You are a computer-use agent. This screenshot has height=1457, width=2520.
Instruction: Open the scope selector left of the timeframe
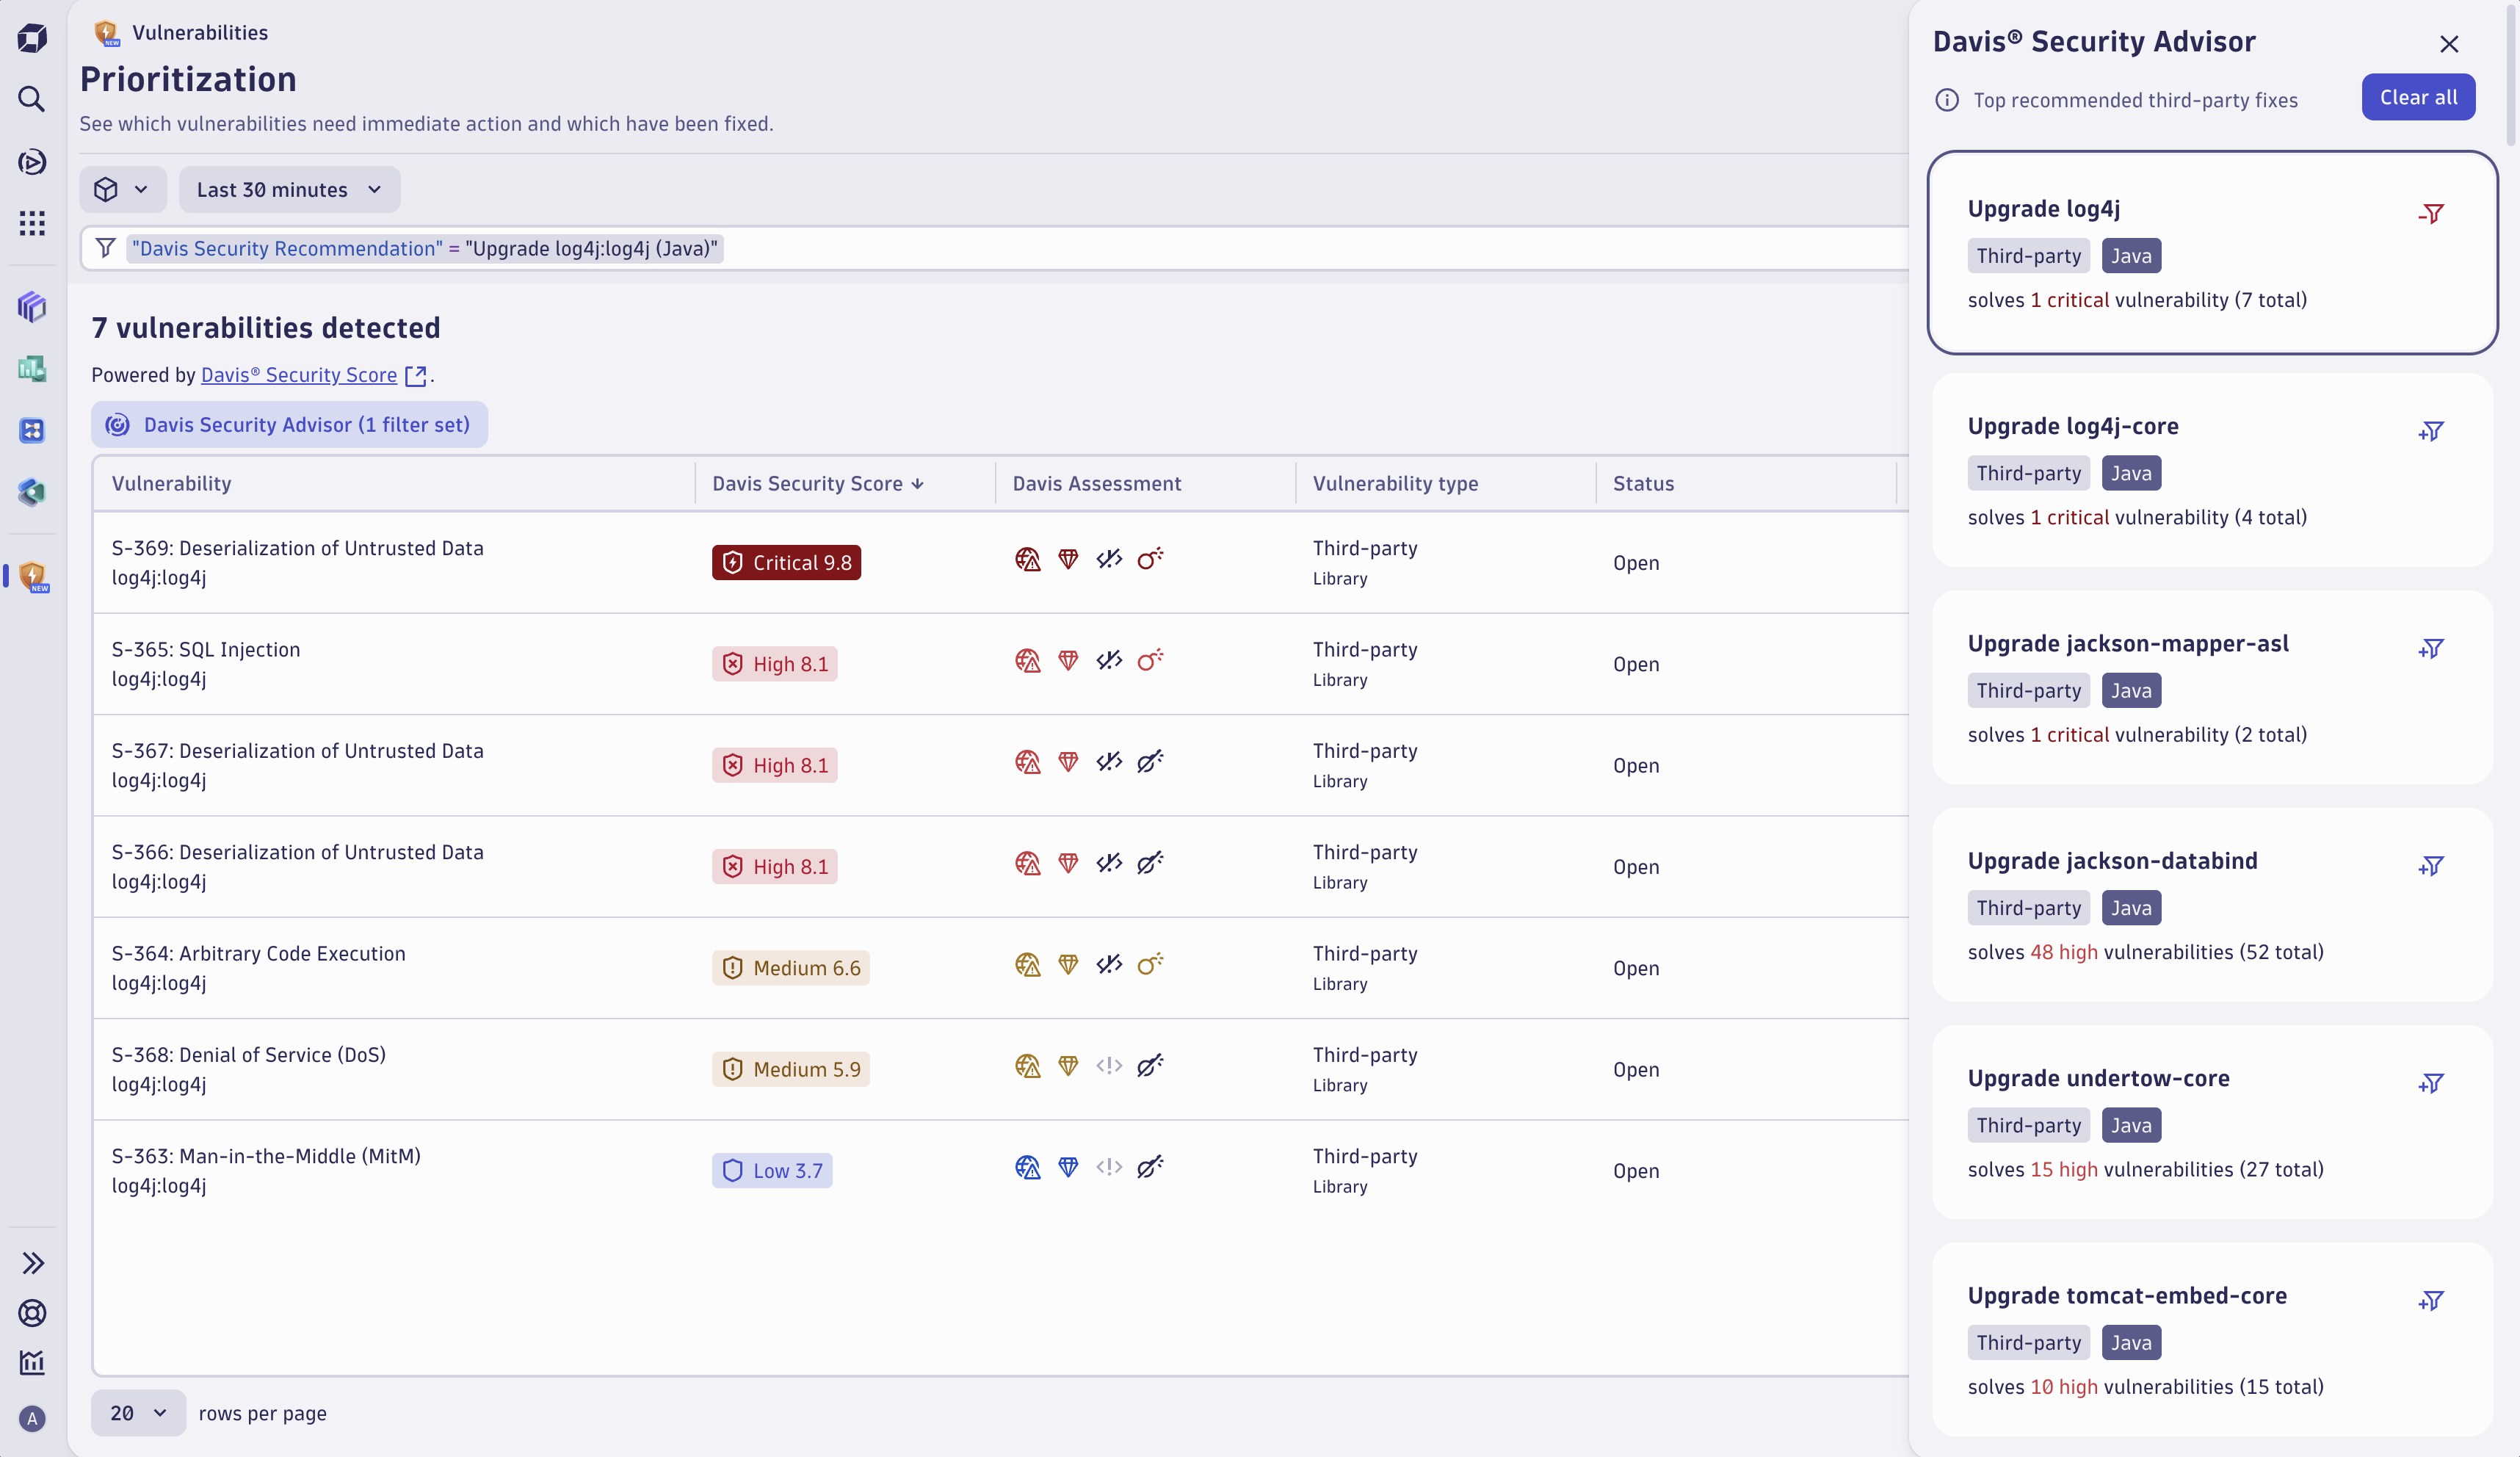click(x=122, y=189)
